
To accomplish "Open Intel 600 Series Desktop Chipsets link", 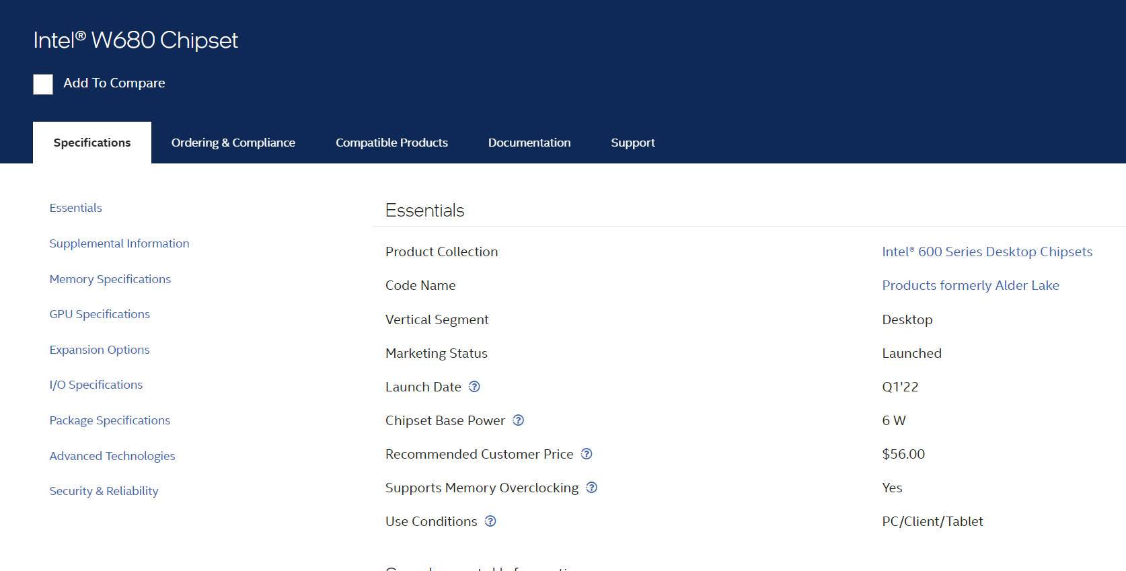I will (x=987, y=252).
